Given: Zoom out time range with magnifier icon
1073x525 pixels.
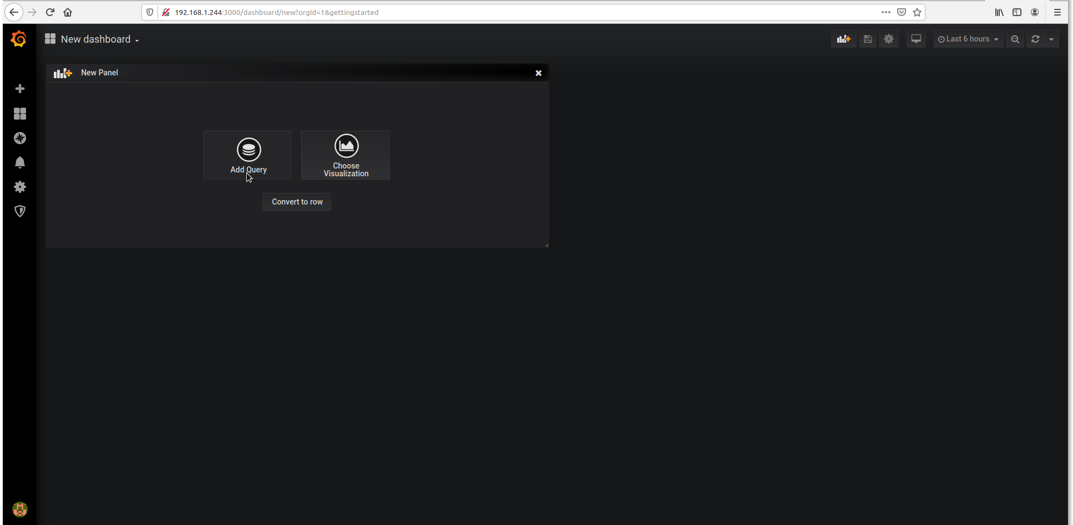Looking at the screenshot, I should [1015, 39].
